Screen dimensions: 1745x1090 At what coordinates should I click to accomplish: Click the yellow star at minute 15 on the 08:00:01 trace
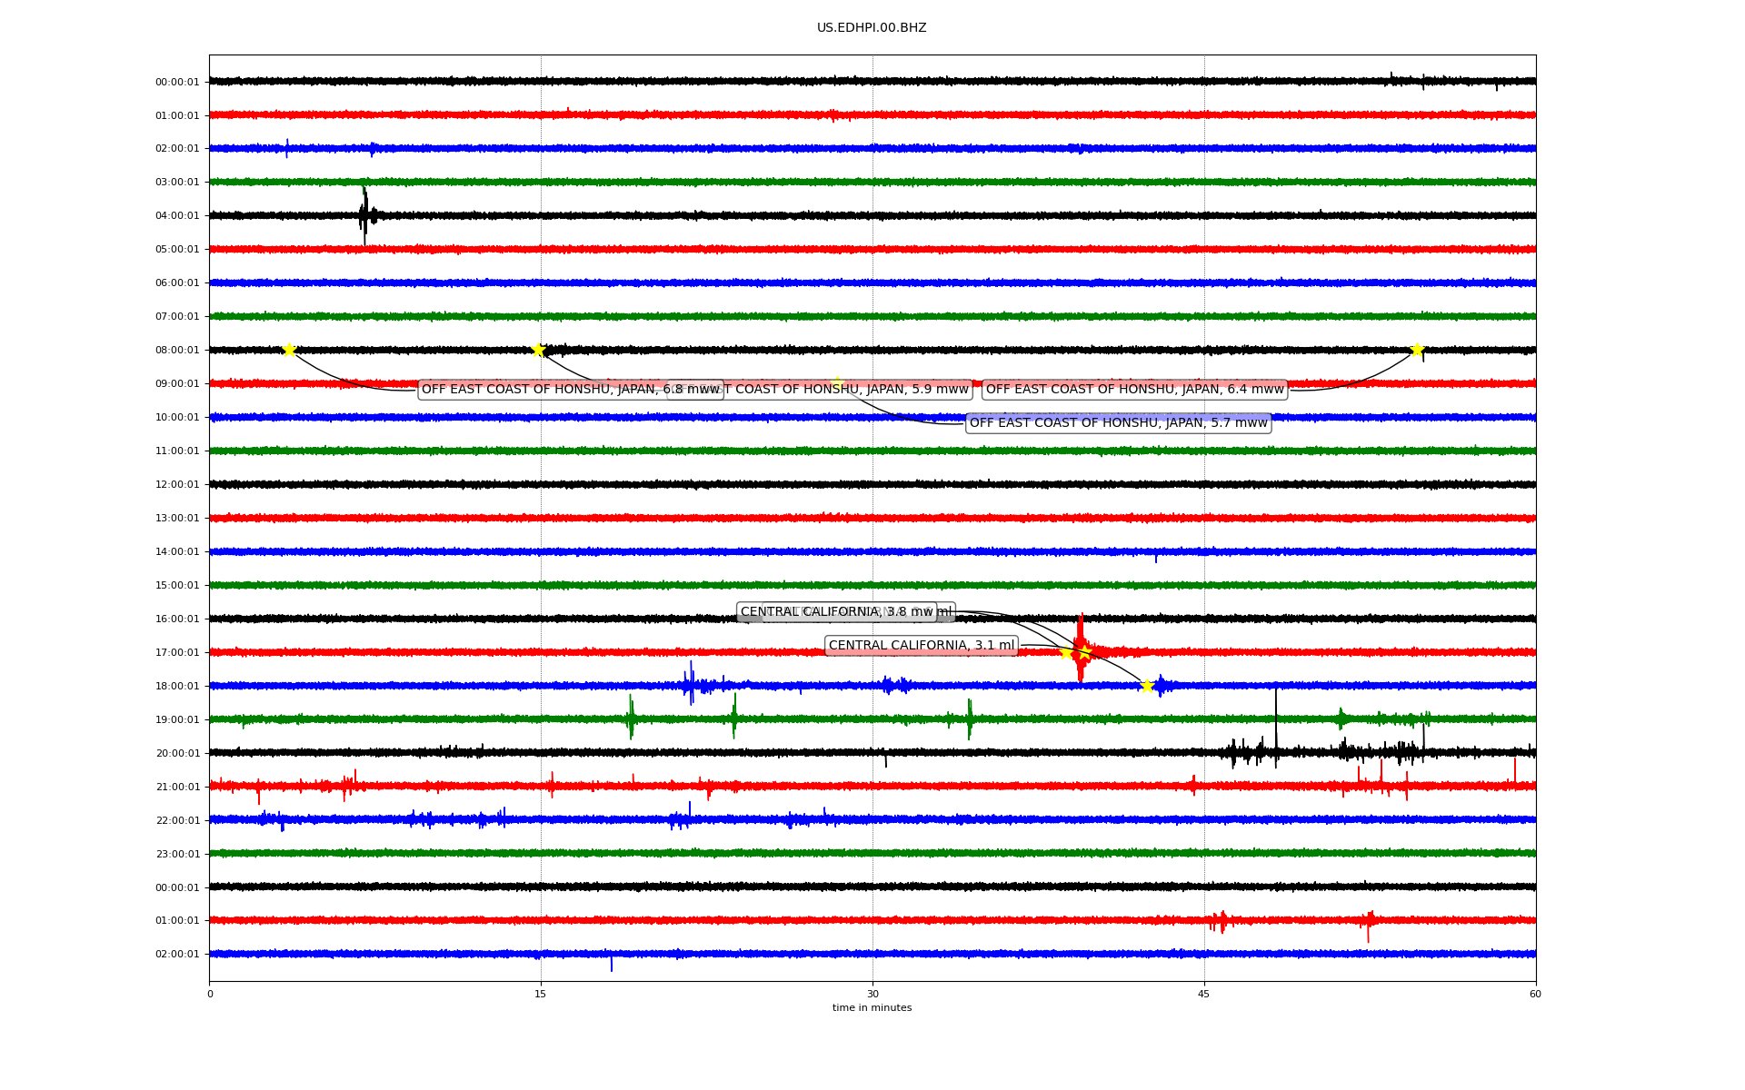(x=538, y=350)
